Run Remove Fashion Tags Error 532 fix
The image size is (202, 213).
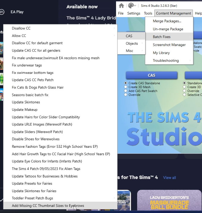pyautogui.click(x=60, y=147)
